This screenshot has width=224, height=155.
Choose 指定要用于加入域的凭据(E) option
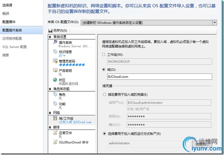[x=104, y=95]
